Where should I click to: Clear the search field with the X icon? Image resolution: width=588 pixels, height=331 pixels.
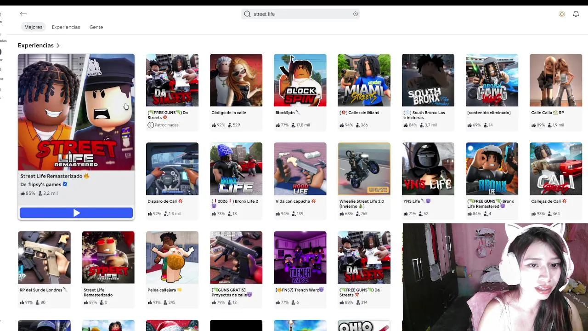(356, 14)
